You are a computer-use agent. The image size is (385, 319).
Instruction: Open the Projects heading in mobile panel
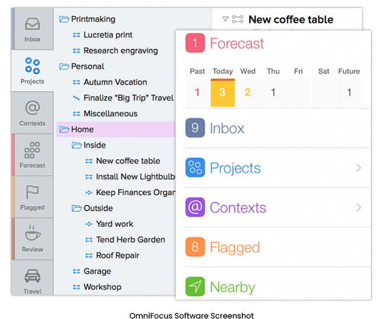point(235,169)
